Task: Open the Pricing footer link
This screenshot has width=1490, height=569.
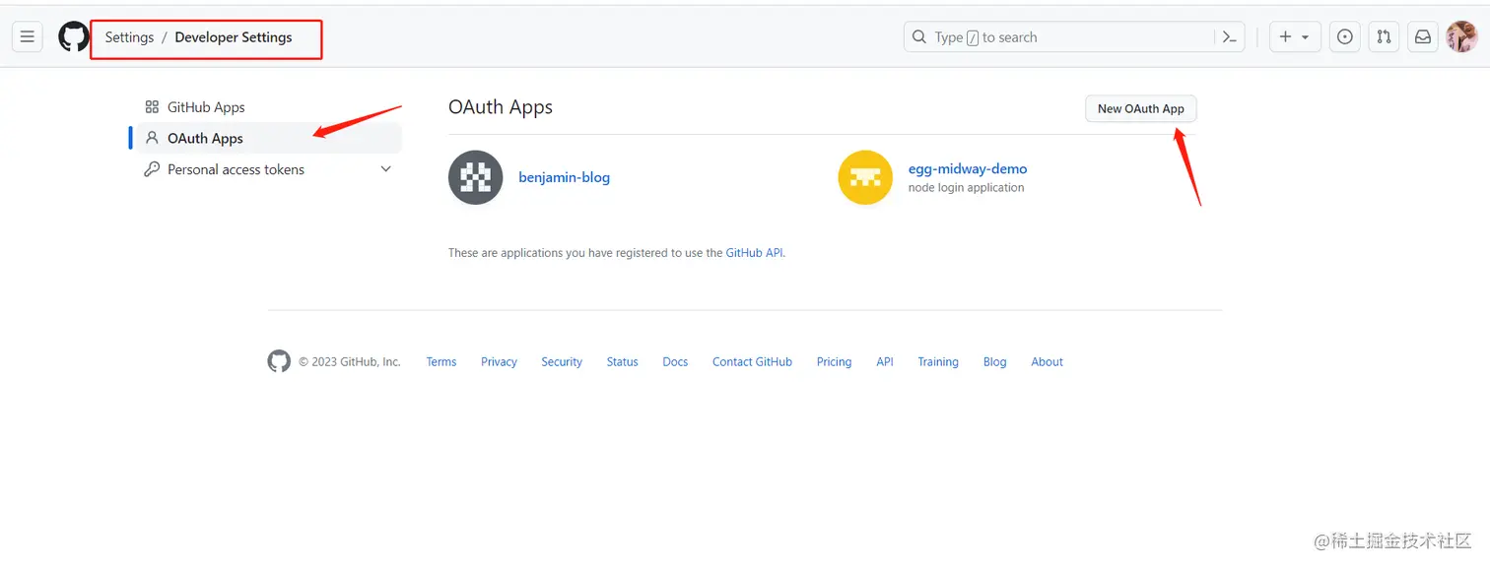Action: [834, 362]
